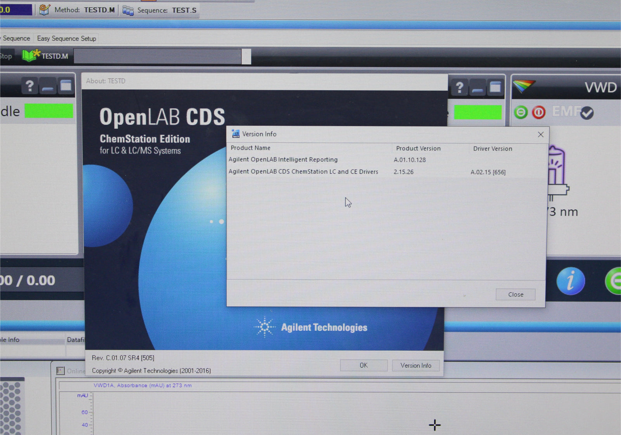The height and width of the screenshot is (435, 621).
Task: Click the Product Version column header
Action: coord(418,148)
